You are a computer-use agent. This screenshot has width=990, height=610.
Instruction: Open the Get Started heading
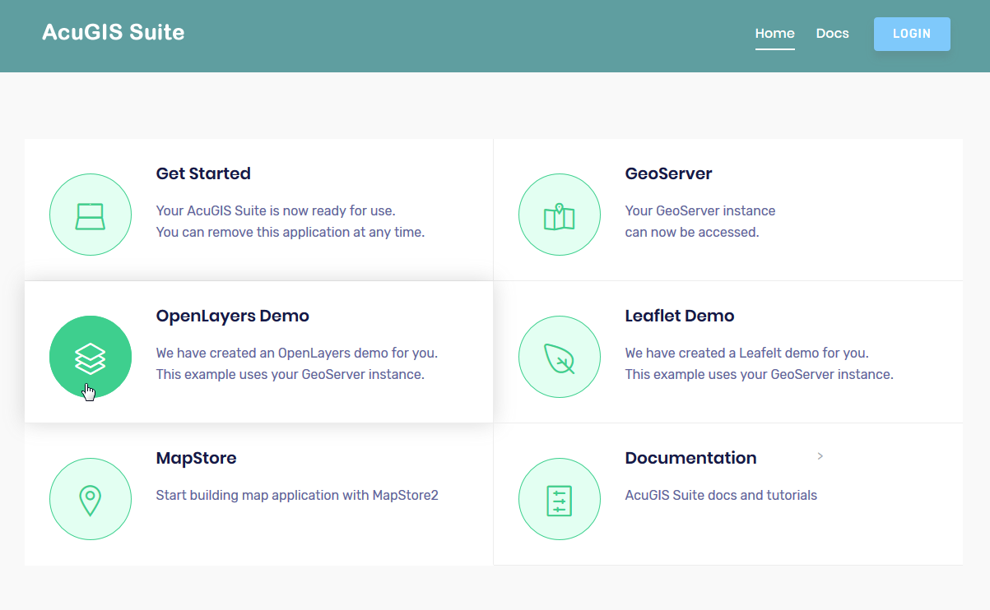tap(203, 173)
